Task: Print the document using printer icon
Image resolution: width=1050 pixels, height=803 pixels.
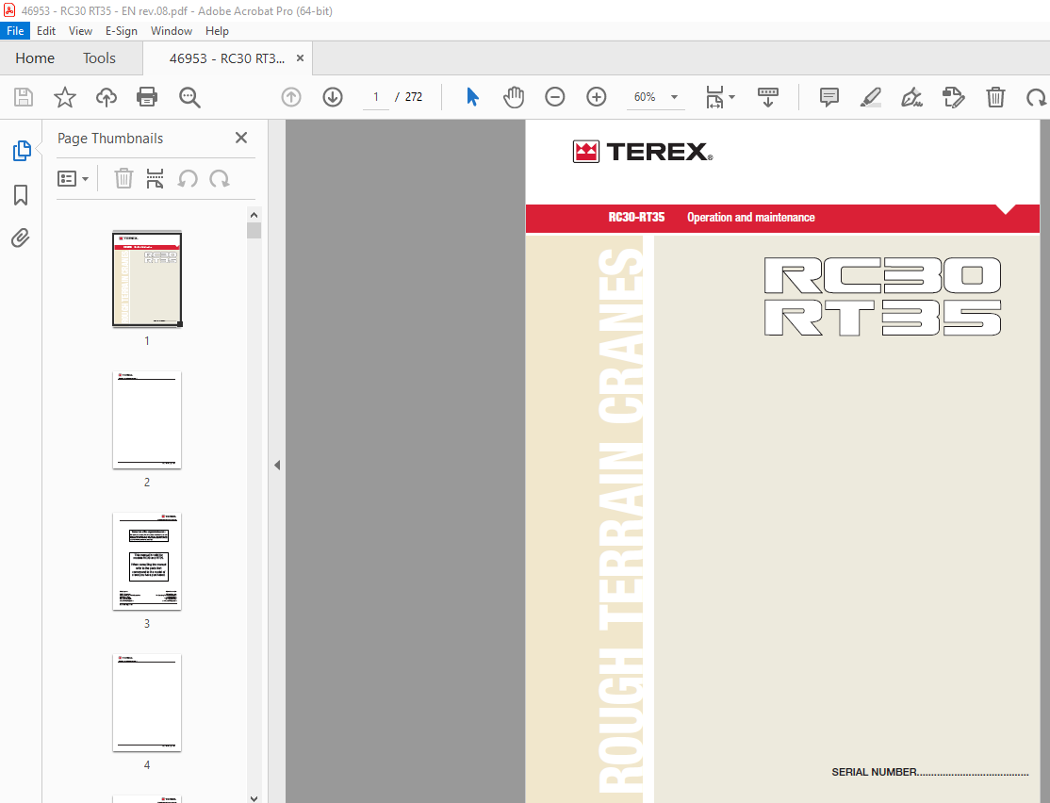Action: pyautogui.click(x=147, y=97)
